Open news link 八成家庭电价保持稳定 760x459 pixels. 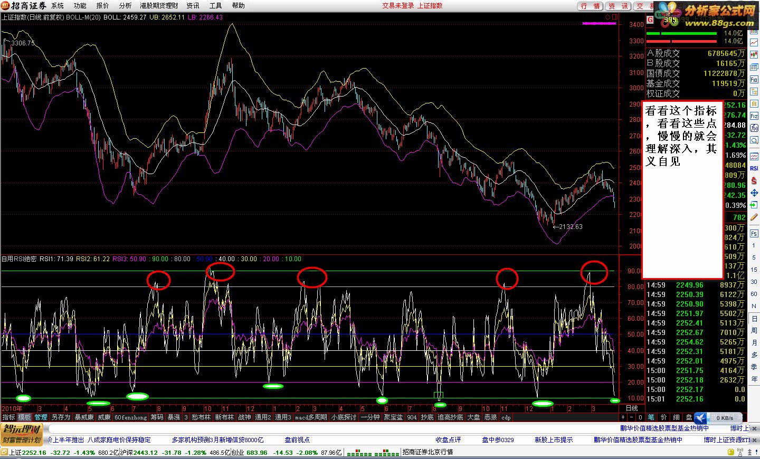pos(119,439)
